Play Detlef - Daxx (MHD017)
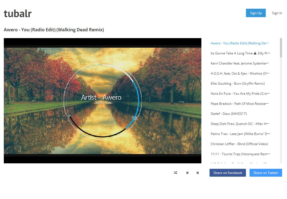The width and height of the screenshot is (287, 199). click(229, 114)
